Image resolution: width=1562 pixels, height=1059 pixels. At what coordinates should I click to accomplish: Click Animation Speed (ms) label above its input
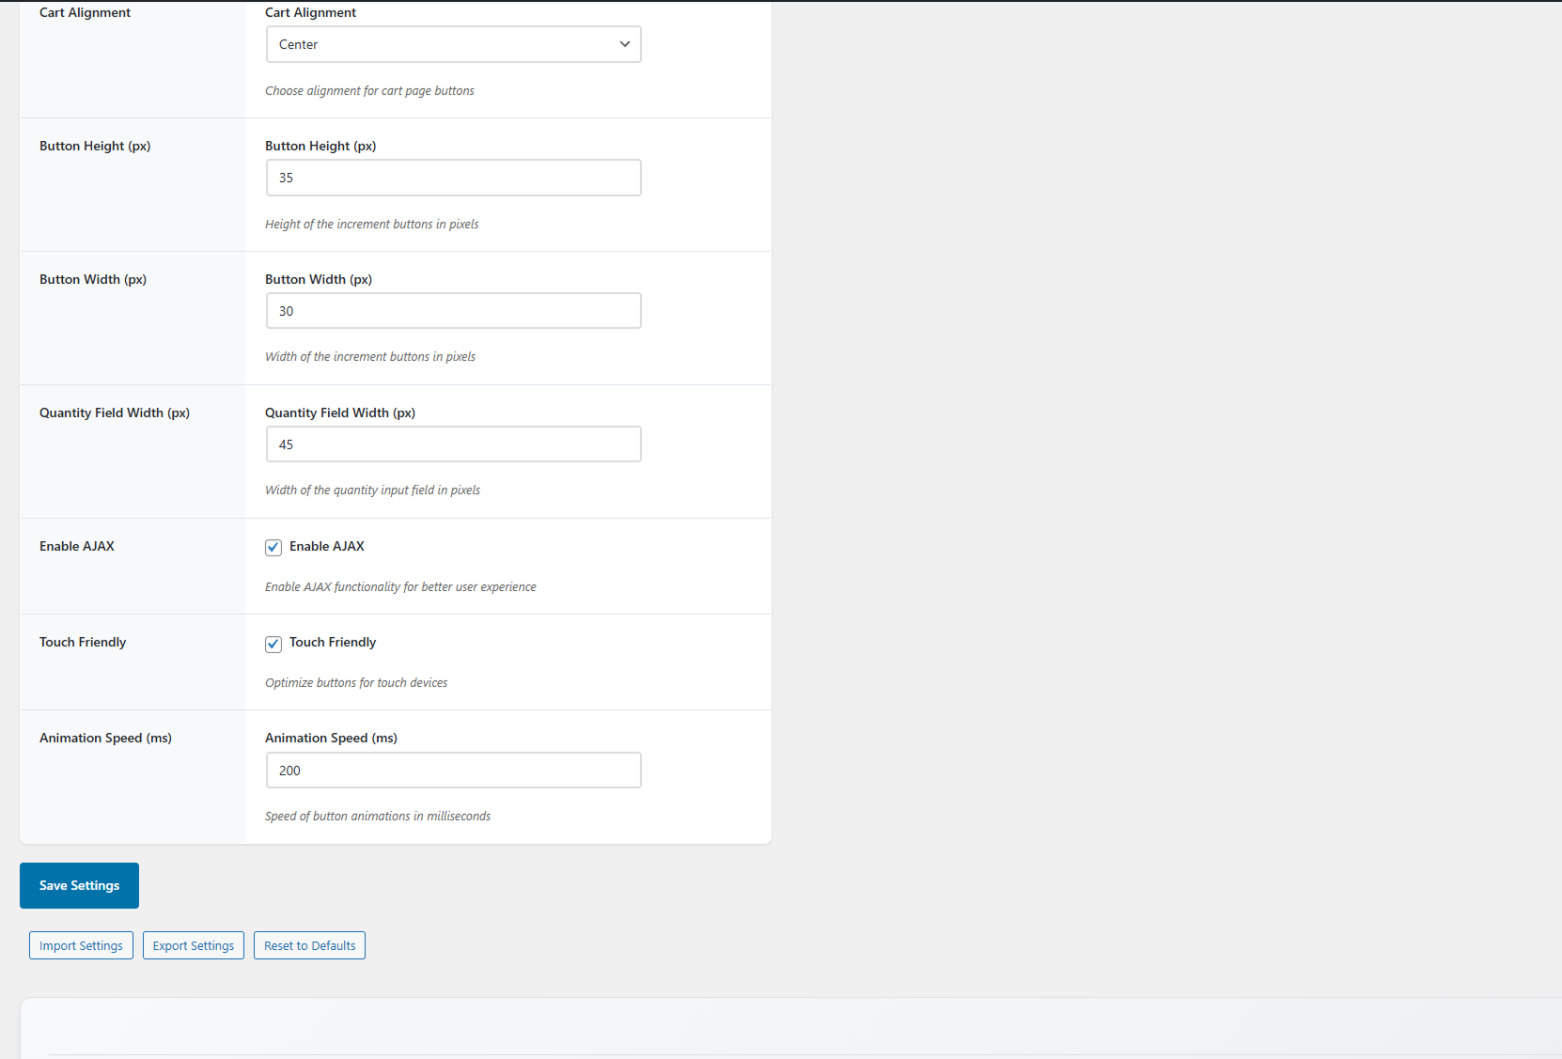pos(331,738)
